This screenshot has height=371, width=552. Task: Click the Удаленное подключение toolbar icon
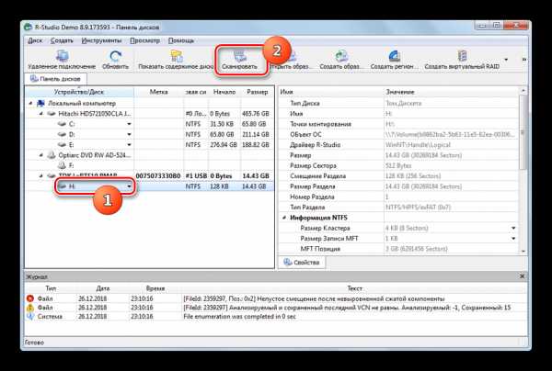coord(62,56)
